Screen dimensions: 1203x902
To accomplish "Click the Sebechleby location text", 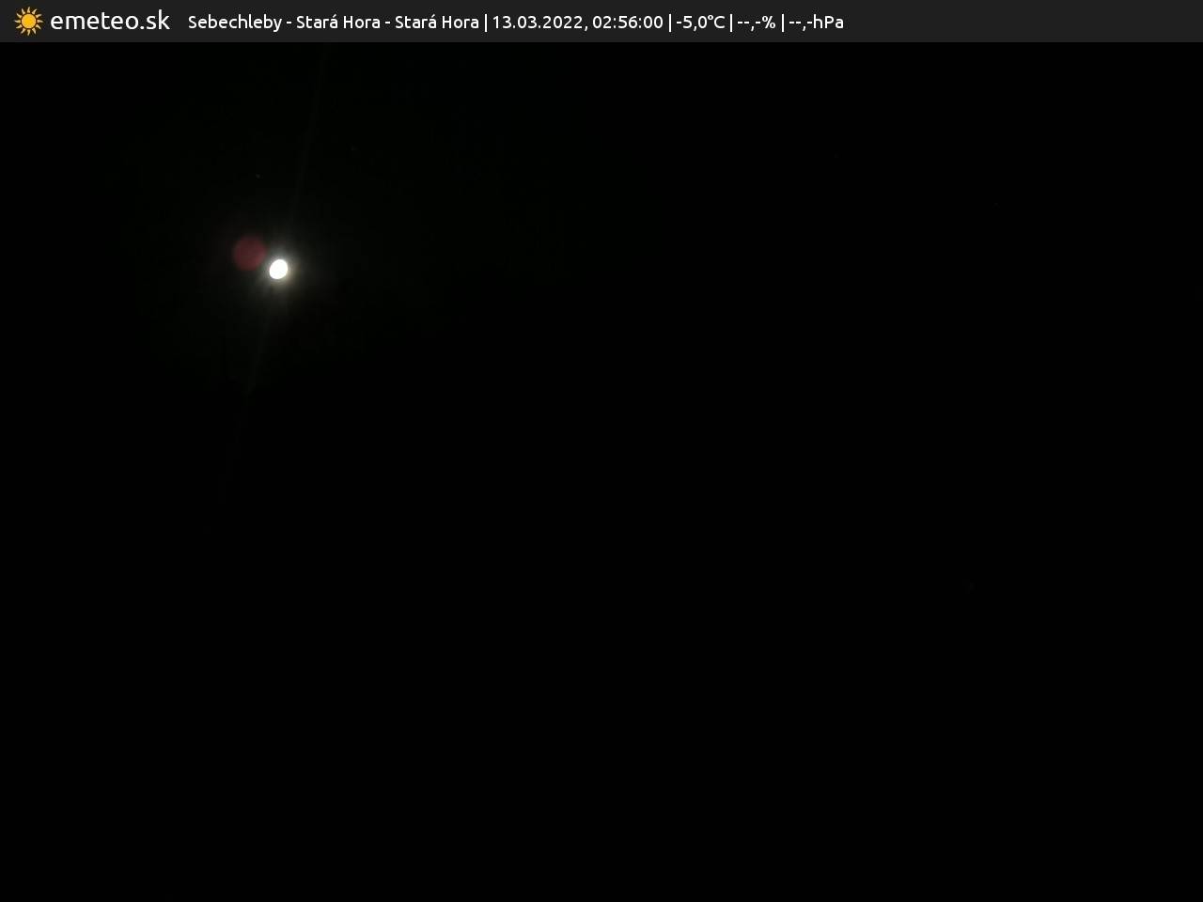I will click(x=234, y=22).
